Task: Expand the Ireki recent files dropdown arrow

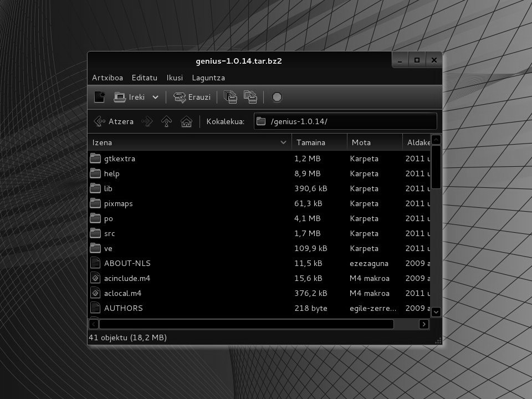Action: 155,97
